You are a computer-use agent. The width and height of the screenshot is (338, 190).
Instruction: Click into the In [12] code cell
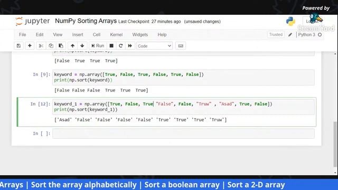pos(183,107)
